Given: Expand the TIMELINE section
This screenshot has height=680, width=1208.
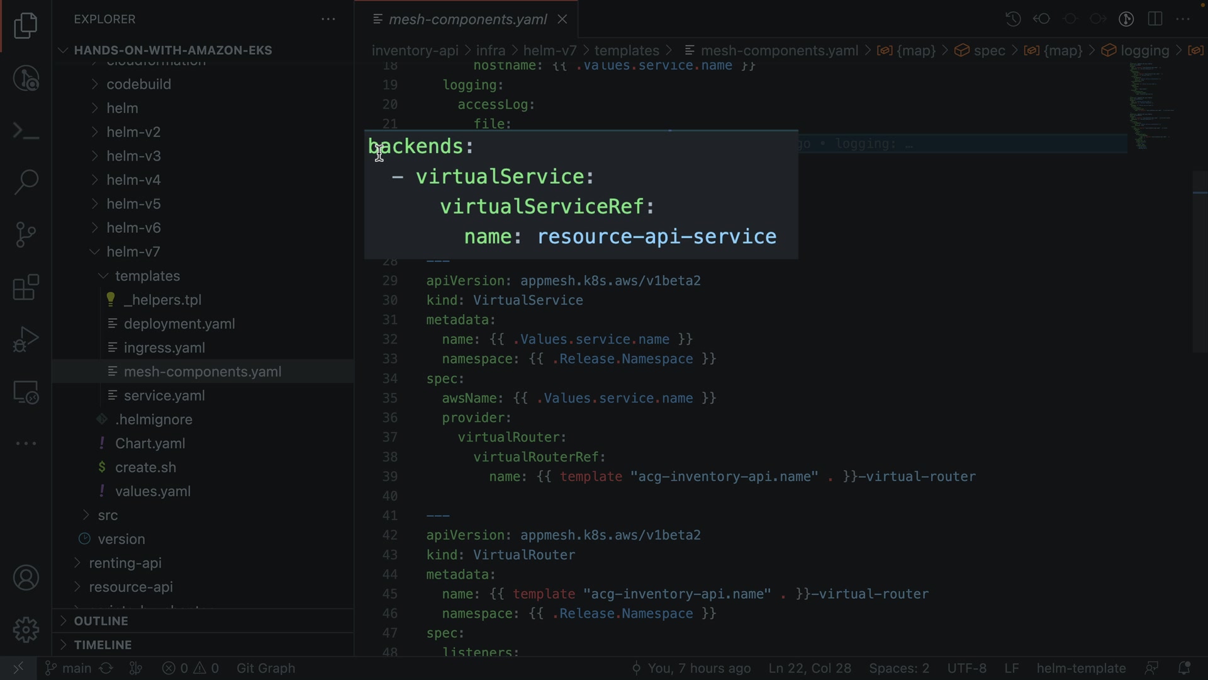Looking at the screenshot, I should [x=103, y=645].
